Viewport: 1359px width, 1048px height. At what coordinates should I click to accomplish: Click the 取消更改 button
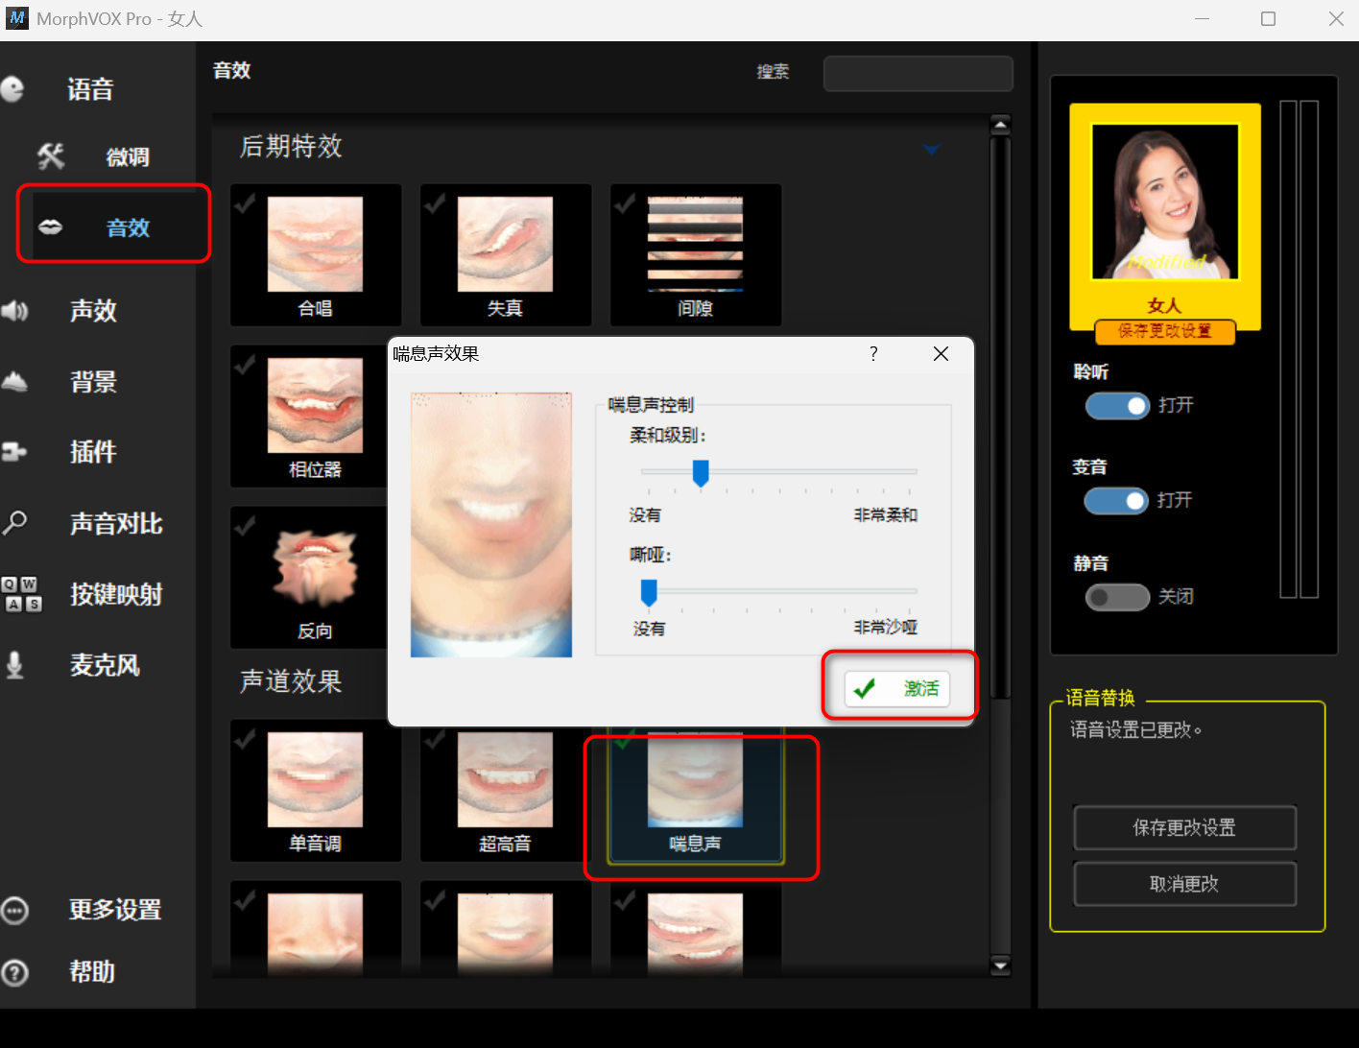coord(1184,884)
